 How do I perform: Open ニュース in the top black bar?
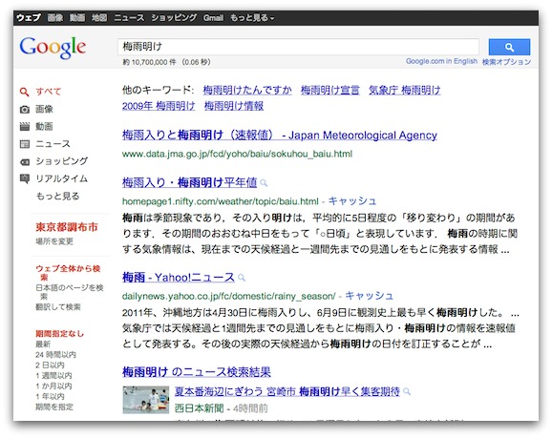[129, 17]
